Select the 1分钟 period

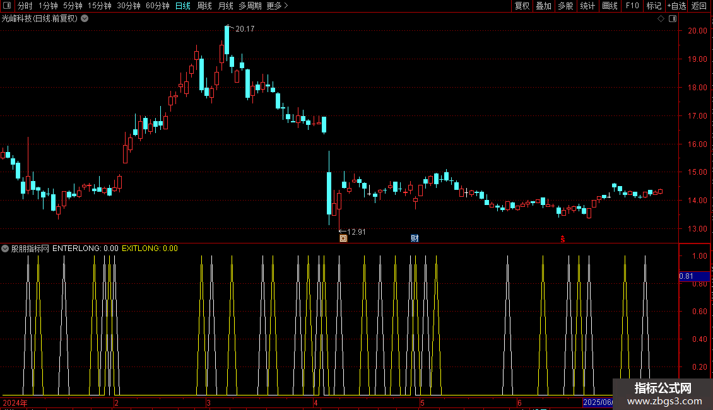[48, 6]
